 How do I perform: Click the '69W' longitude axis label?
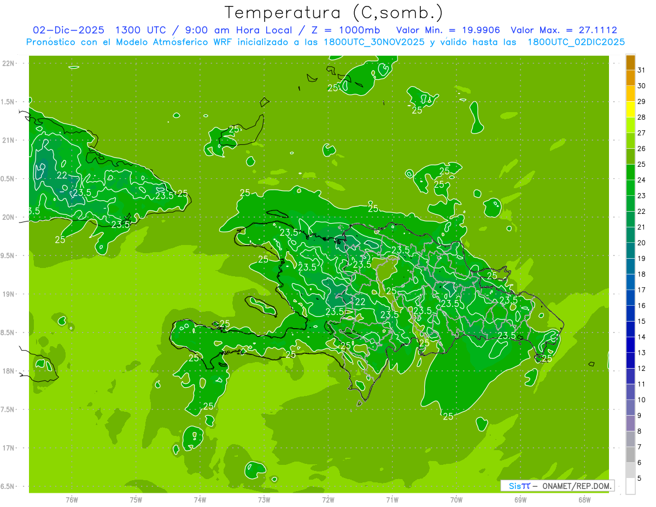pyautogui.click(x=520, y=500)
